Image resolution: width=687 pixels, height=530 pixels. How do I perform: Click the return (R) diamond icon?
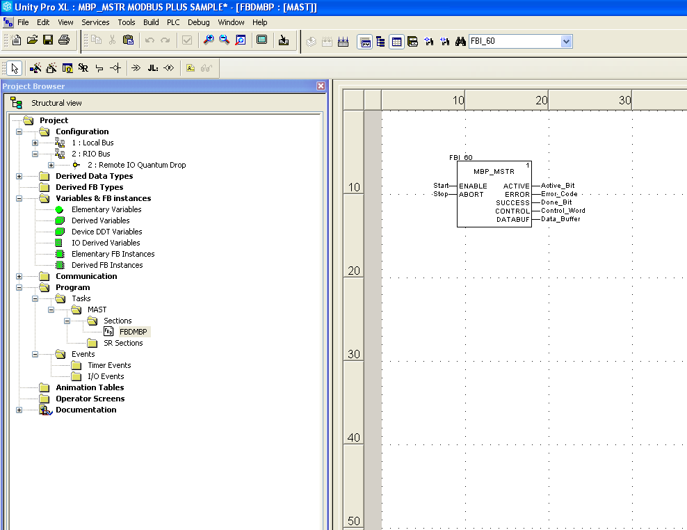tap(169, 68)
